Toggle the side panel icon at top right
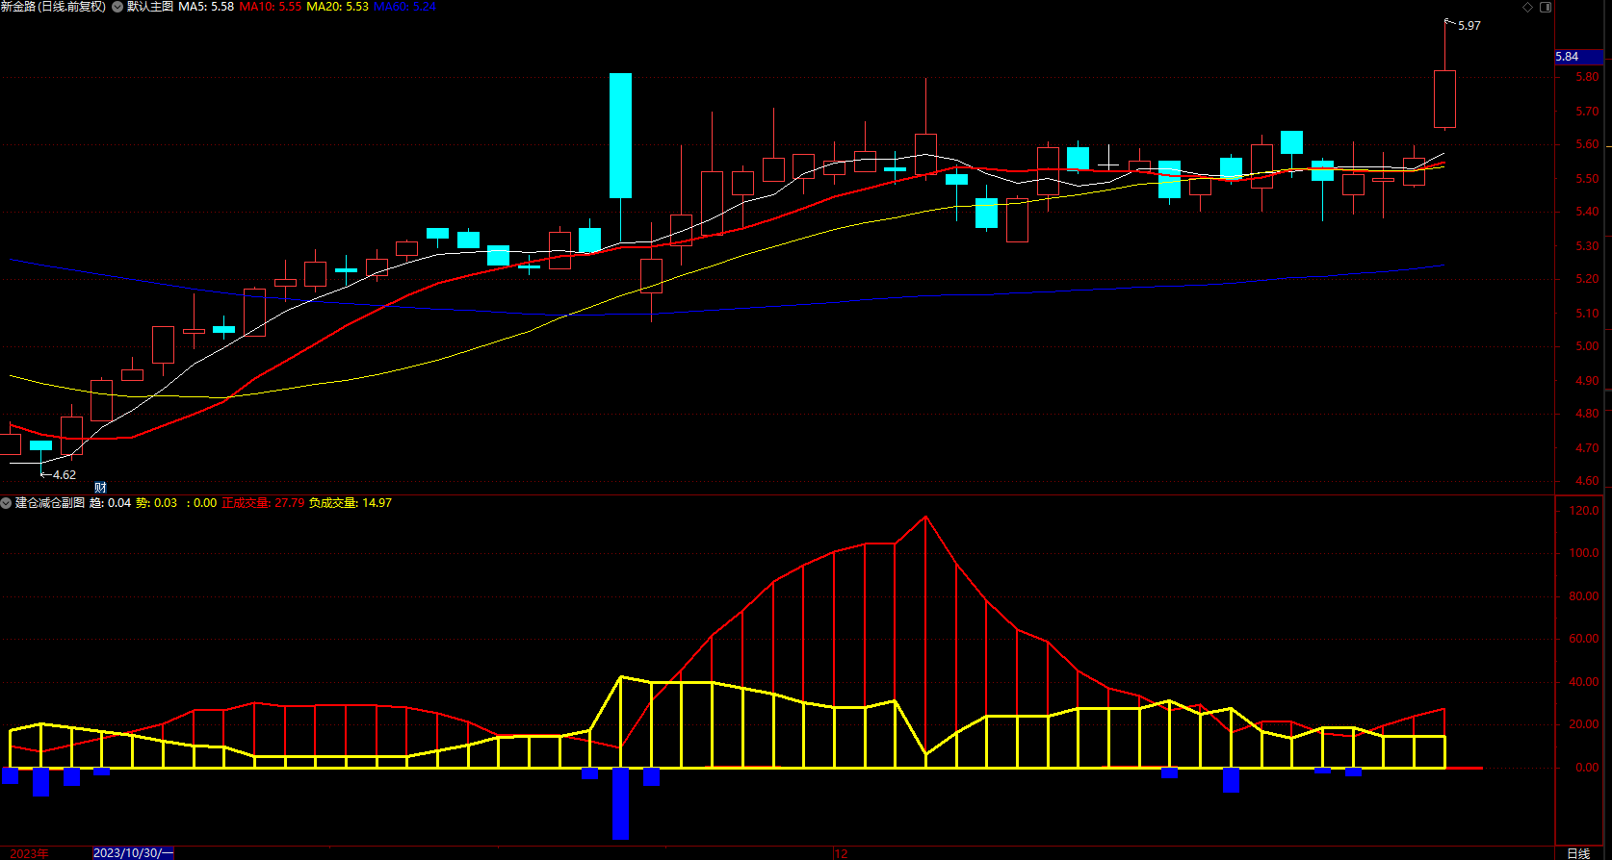 tap(1546, 7)
